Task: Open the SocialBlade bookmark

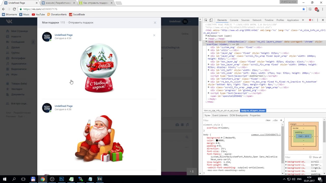Action: pos(77,14)
